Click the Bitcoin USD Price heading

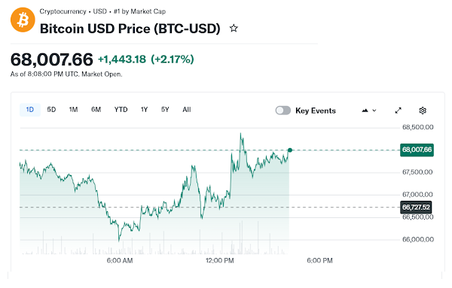(130, 29)
